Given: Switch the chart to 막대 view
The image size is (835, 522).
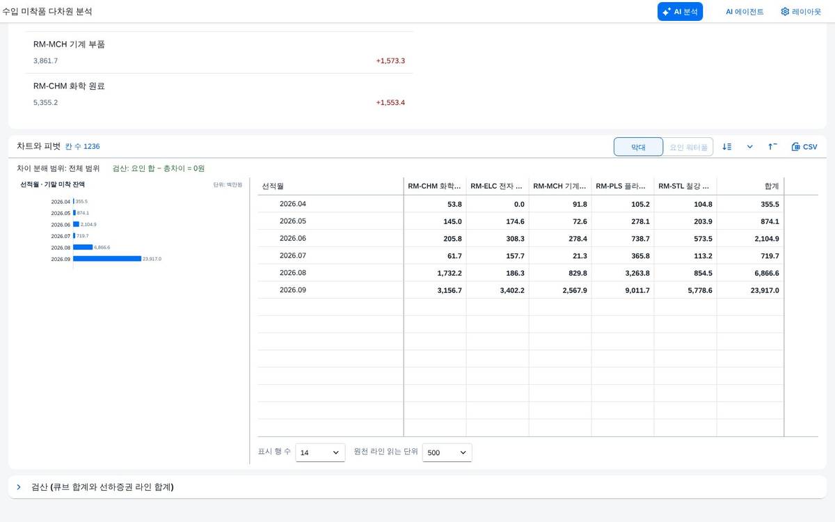Looking at the screenshot, I should (x=638, y=147).
